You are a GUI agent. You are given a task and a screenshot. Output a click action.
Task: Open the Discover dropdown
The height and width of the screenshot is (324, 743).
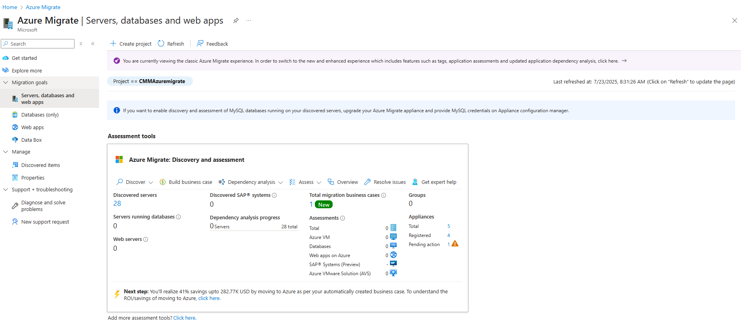click(135, 182)
